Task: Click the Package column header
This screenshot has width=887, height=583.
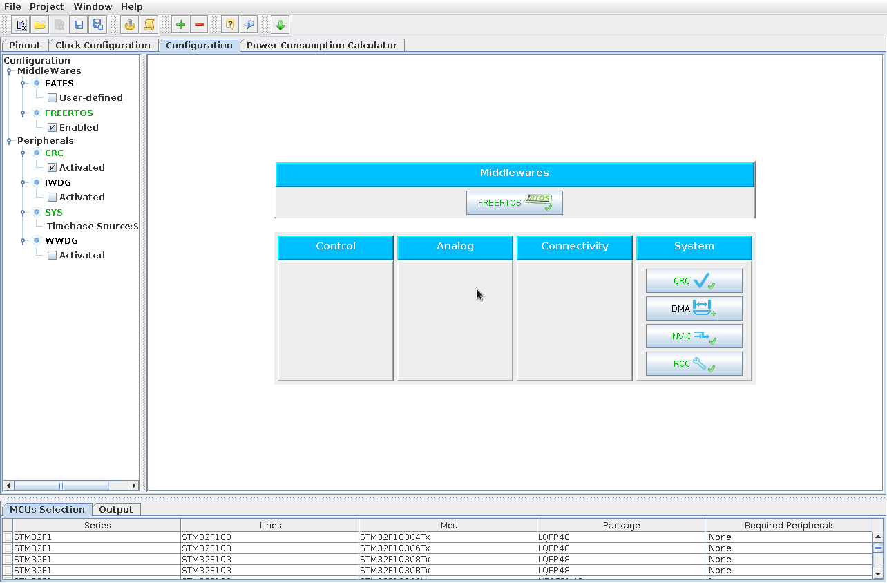Action: pyautogui.click(x=621, y=526)
